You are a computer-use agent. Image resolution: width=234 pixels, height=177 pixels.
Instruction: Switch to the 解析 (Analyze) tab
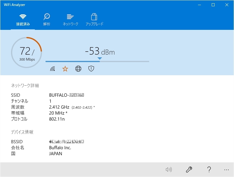[47, 20]
